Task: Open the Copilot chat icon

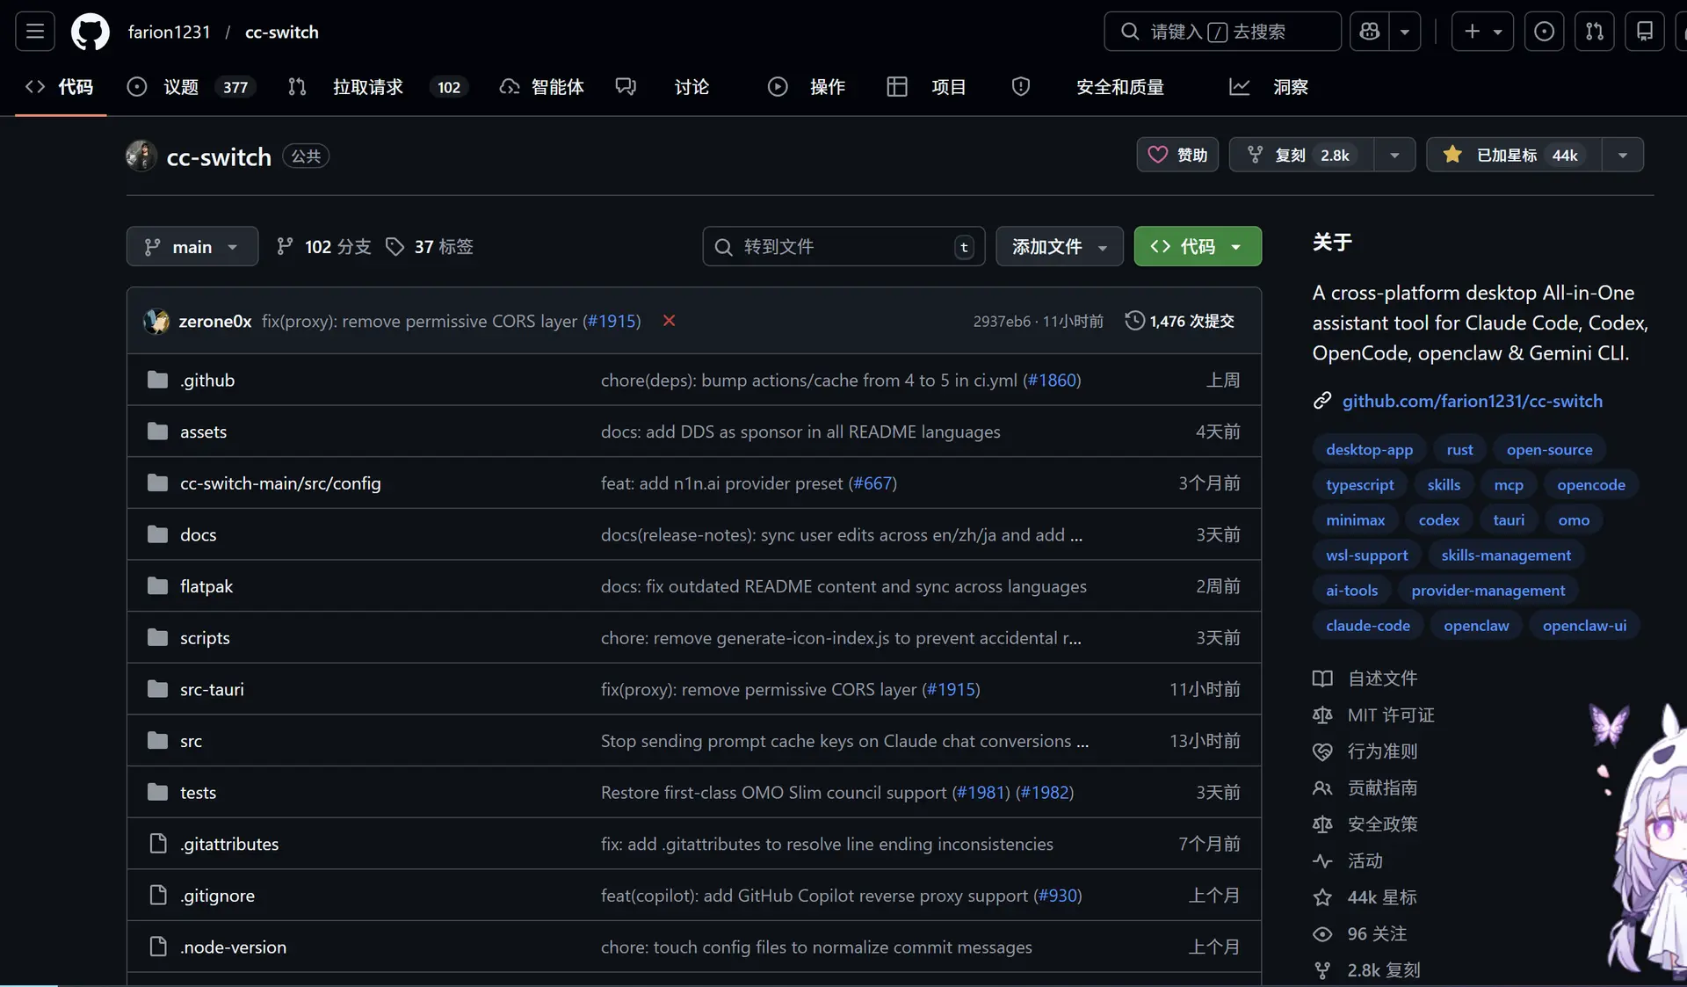Action: (1369, 32)
